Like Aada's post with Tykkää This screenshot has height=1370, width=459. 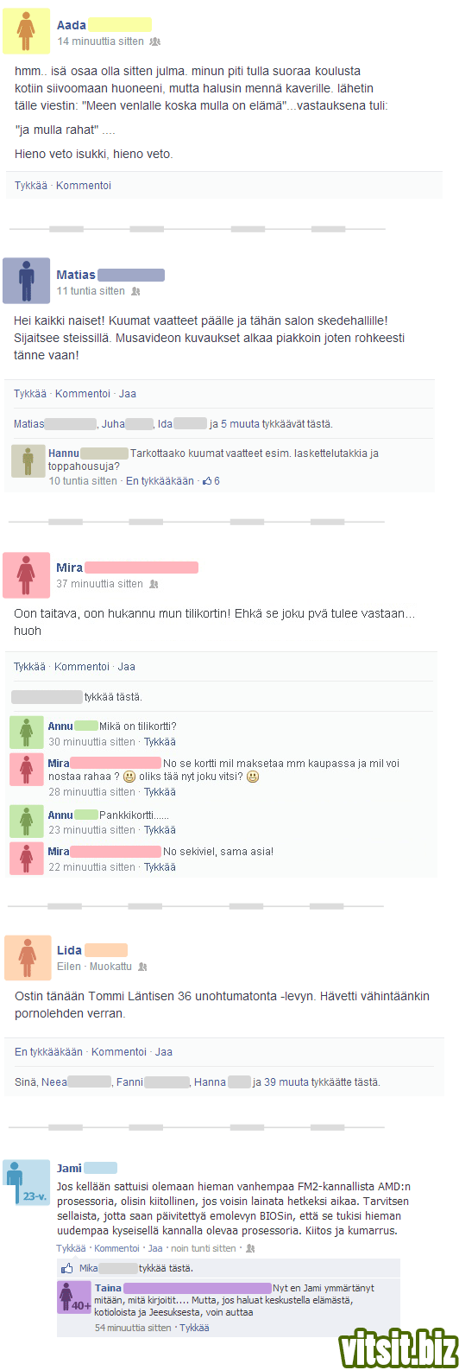click(x=31, y=186)
